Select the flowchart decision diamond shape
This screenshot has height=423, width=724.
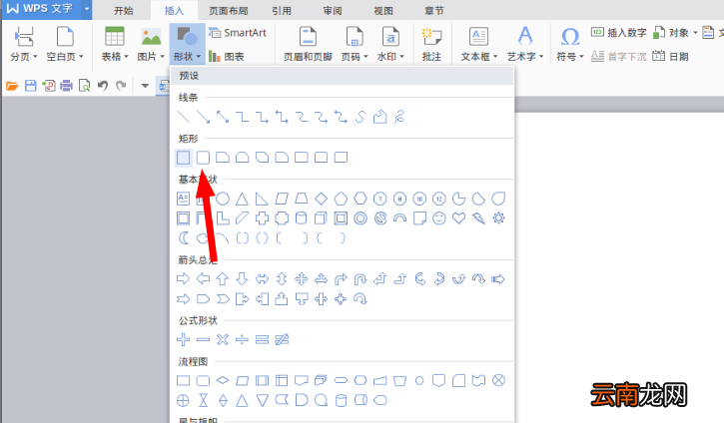[223, 380]
